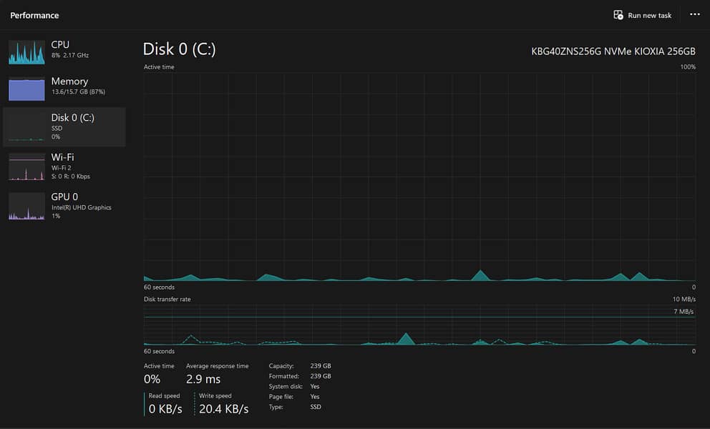Viewport: 710px width, 429px height.
Task: Open the Wi-Fi performance entry
Action: click(x=62, y=157)
